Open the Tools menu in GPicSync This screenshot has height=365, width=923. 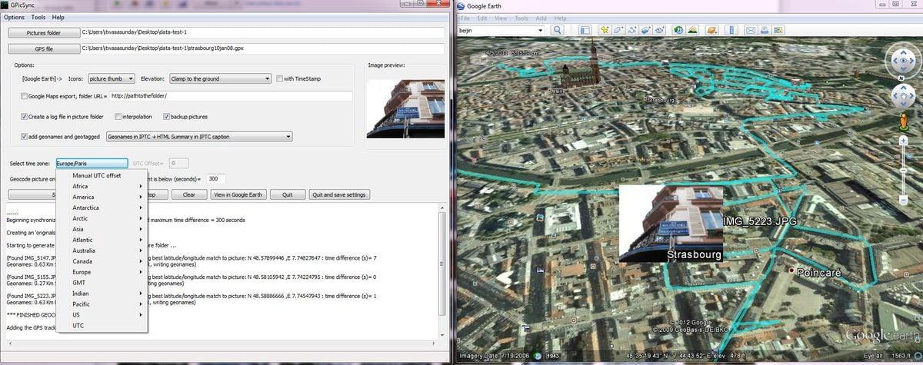tap(38, 17)
